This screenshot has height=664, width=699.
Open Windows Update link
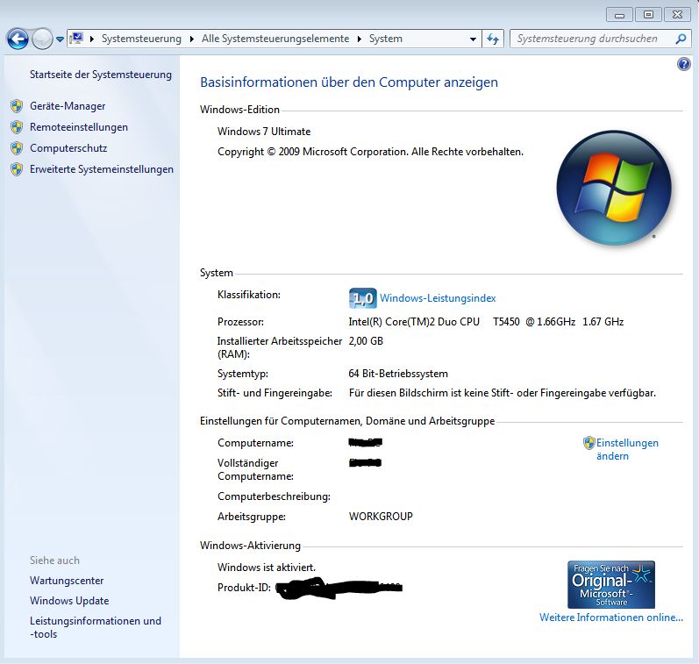69,601
